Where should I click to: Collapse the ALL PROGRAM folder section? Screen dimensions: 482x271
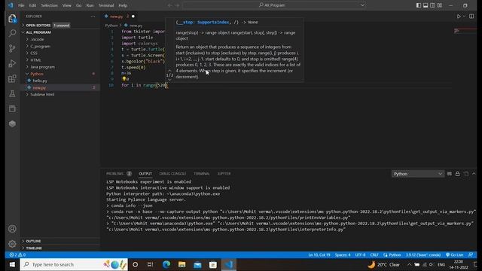38,32
